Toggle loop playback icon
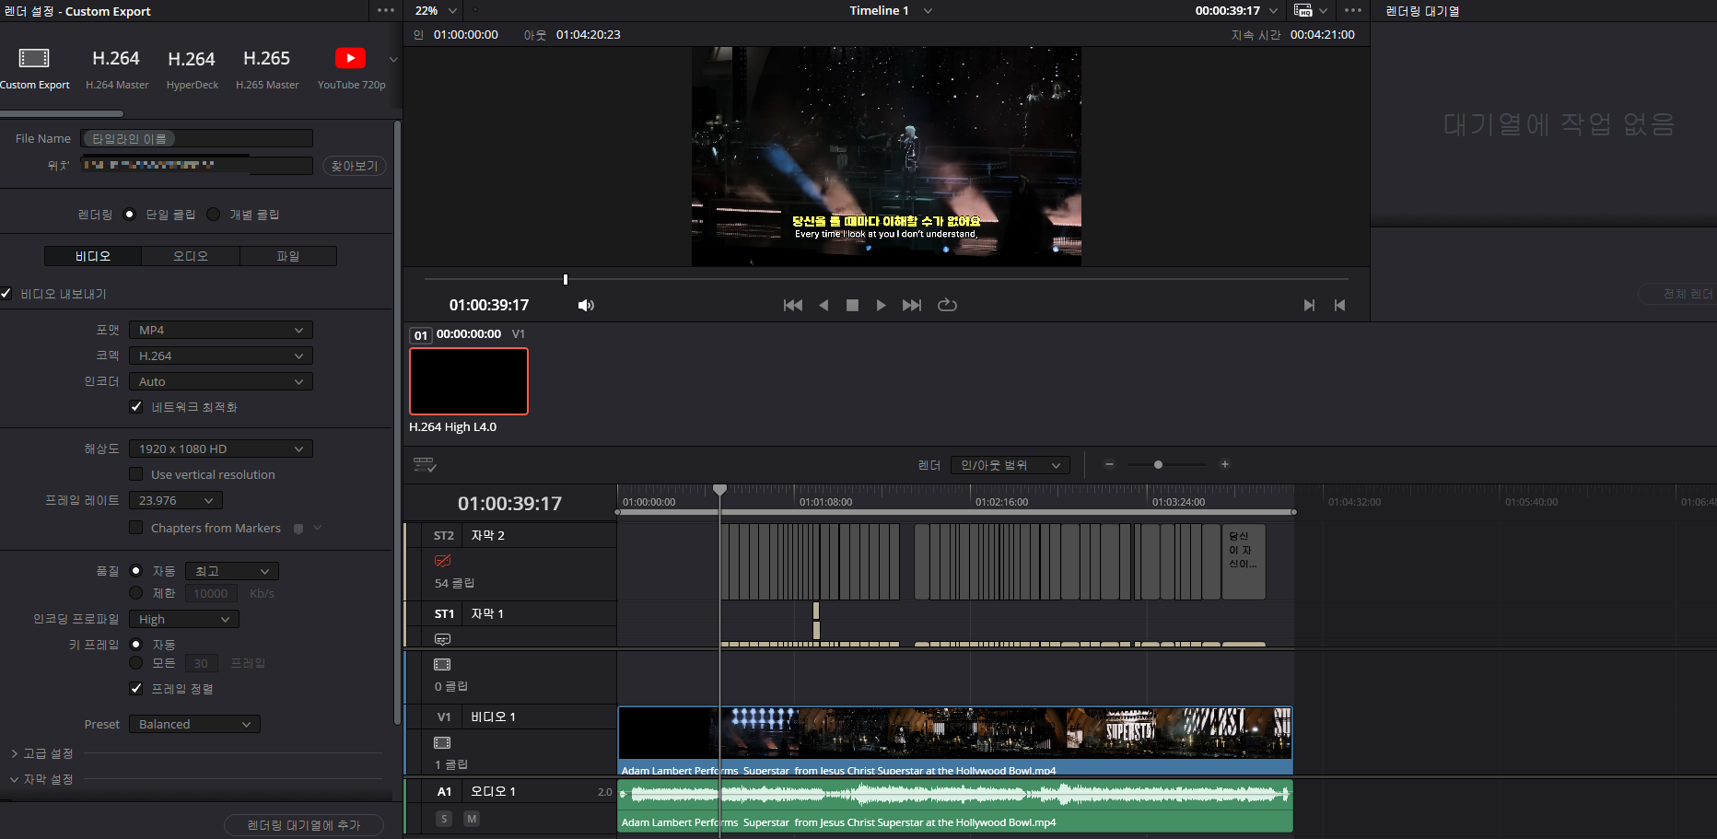Viewport: 1717px width, 839px height. coord(947,305)
